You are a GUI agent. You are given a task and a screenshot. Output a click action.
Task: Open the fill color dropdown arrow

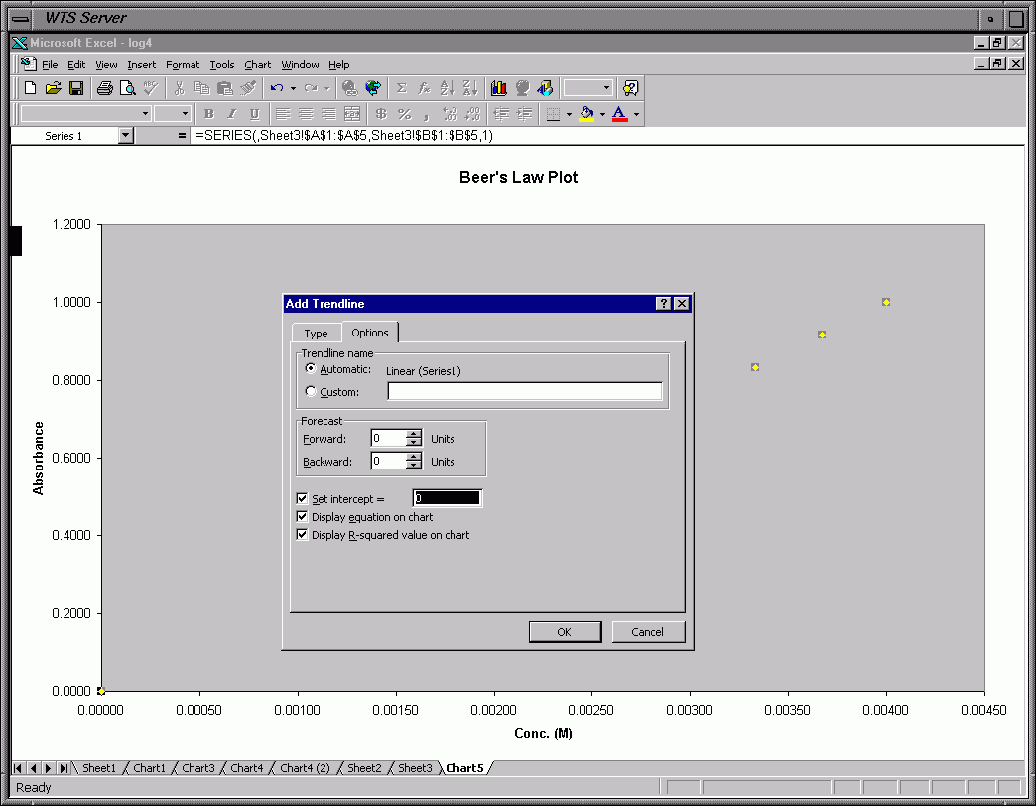coord(602,115)
